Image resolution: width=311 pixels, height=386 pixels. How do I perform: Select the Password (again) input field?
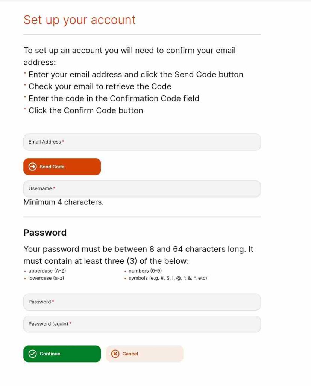(142, 324)
